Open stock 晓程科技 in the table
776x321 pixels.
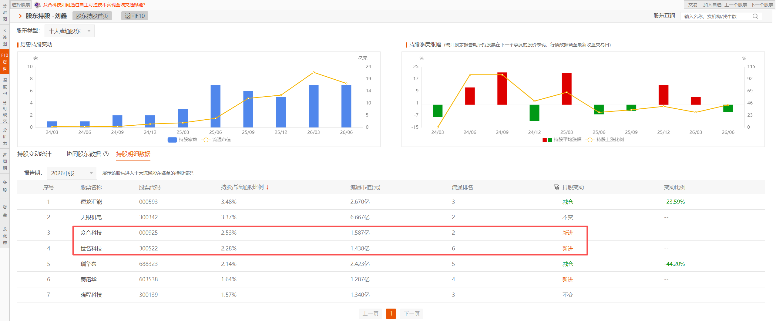91,295
